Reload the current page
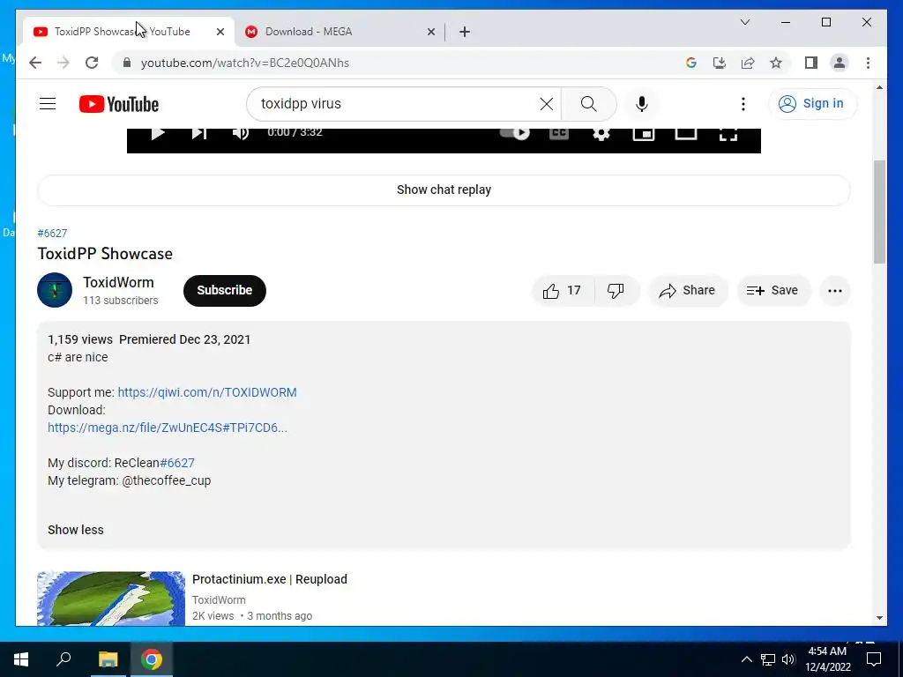The width and height of the screenshot is (903, 677). point(92,63)
